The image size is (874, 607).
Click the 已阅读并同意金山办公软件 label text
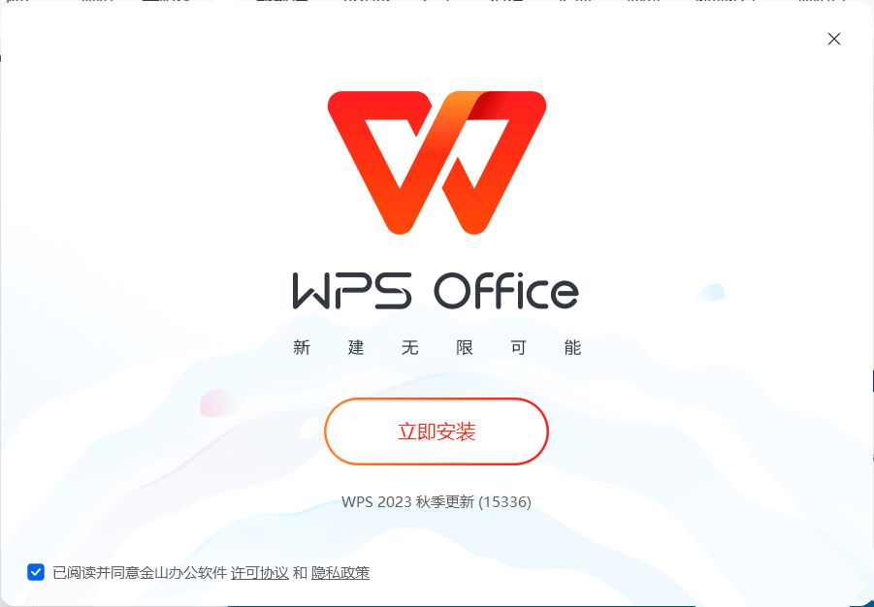click(x=140, y=572)
